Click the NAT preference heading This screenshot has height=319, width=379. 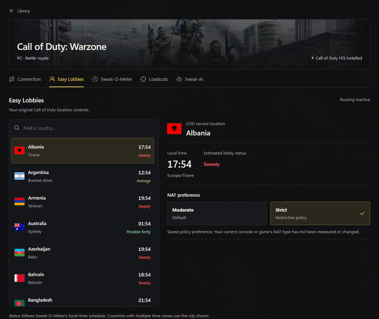184,195
